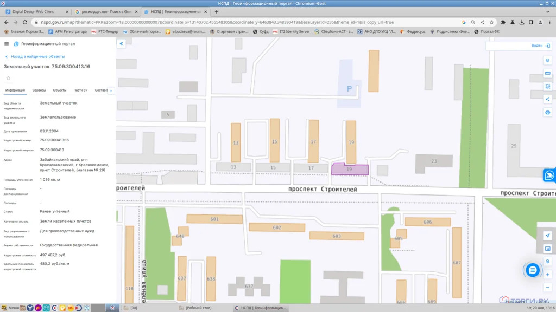Toggle favorite star for the land parcel

pos(8,78)
